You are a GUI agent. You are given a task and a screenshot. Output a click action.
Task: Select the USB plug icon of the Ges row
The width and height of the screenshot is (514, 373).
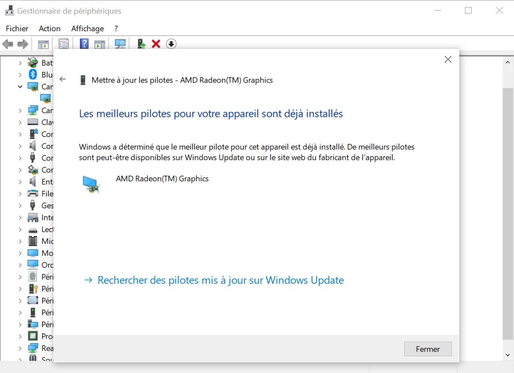(33, 206)
